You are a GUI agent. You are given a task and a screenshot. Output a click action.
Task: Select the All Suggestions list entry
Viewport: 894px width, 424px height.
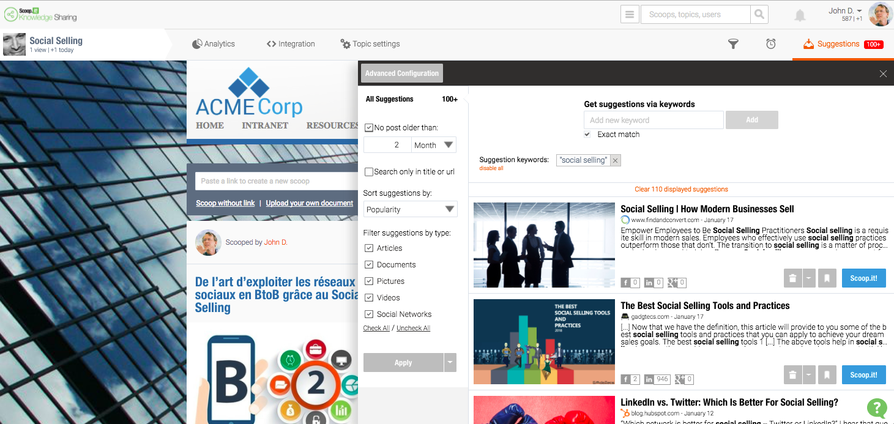(412, 99)
